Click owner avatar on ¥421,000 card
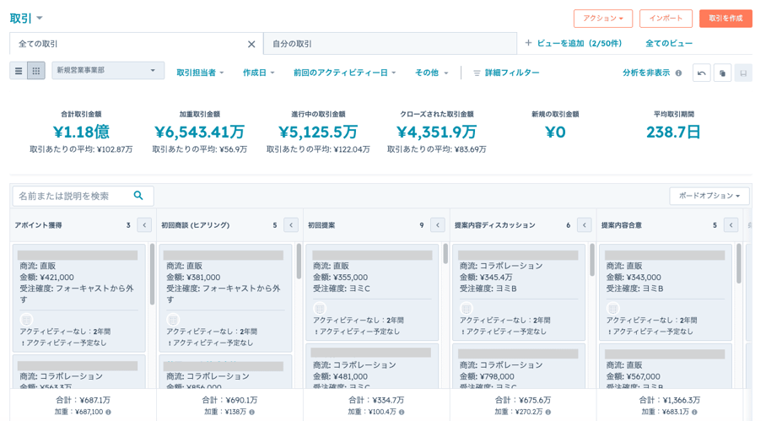Image resolution: width=766 pixels, height=421 pixels. tap(26, 320)
